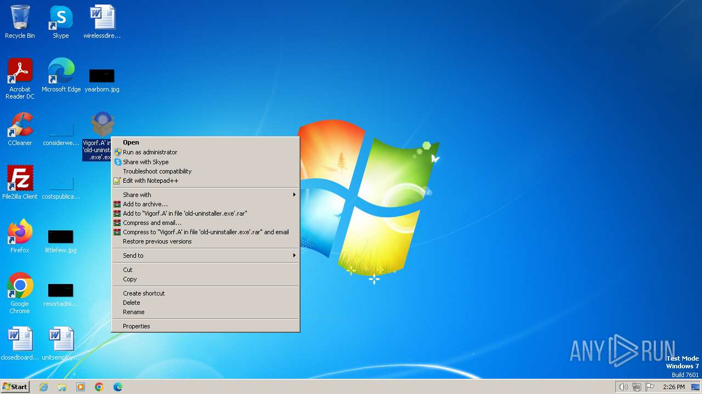Select the Acrobat Reader DC icon

[20, 78]
